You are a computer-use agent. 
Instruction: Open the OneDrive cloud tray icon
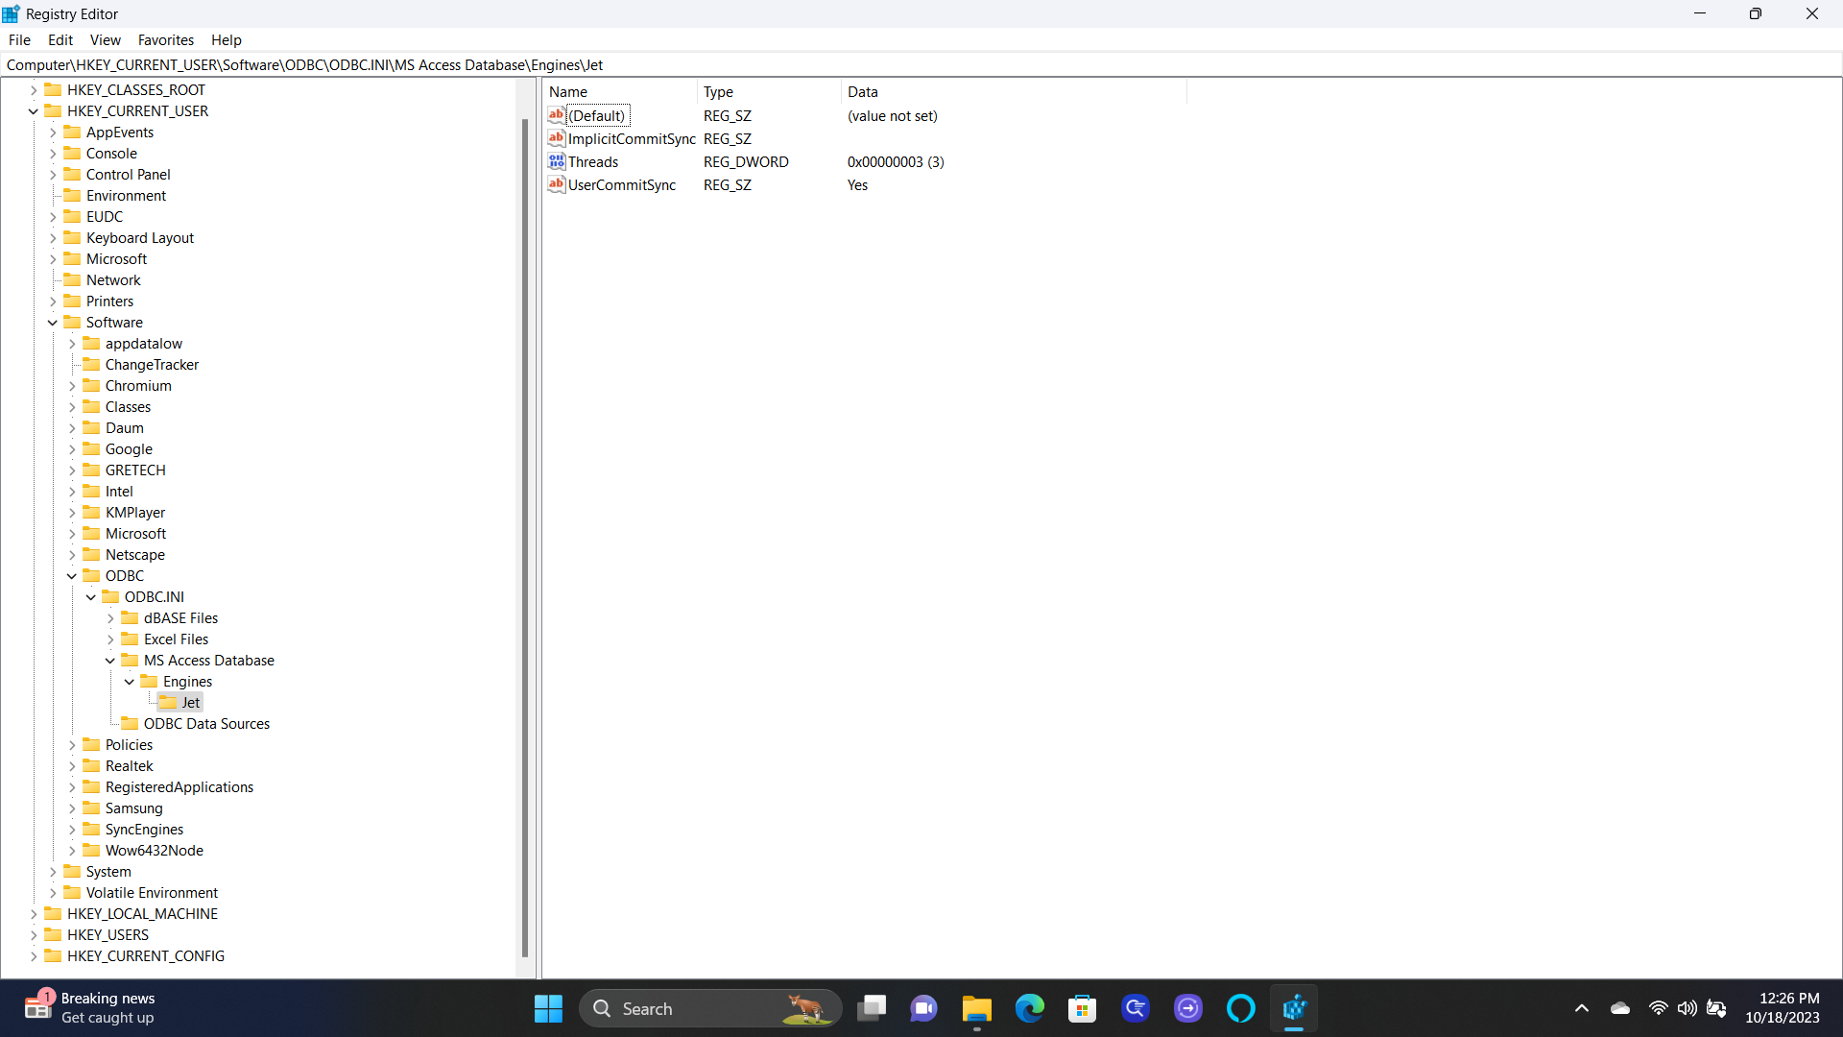[1620, 1008]
